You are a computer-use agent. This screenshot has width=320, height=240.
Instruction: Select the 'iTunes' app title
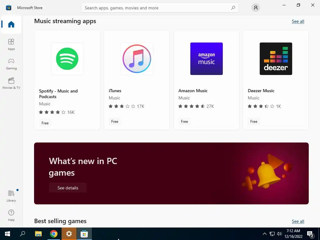pyautogui.click(x=115, y=91)
